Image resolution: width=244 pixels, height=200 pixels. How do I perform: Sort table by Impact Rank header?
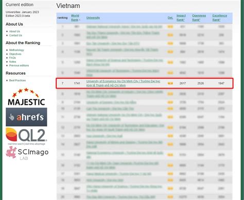pos(181,17)
